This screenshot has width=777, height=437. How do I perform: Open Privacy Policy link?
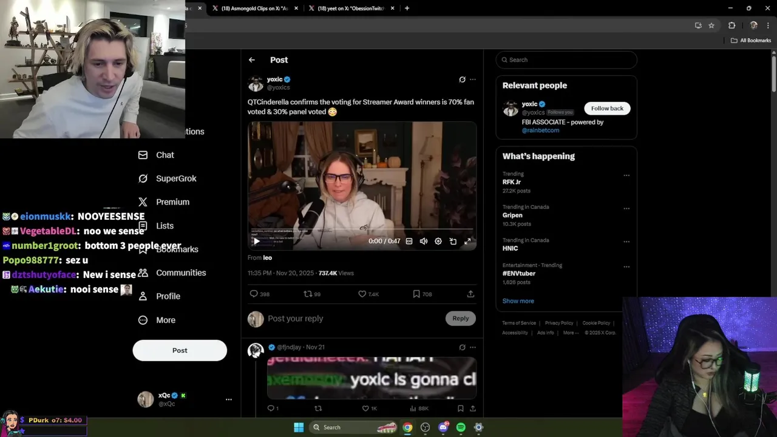click(559, 323)
